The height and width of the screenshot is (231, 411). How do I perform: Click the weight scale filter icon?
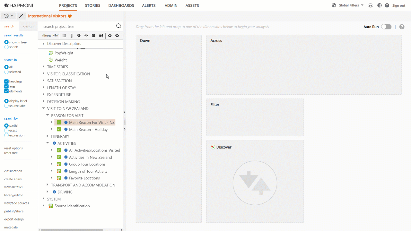[86, 36]
